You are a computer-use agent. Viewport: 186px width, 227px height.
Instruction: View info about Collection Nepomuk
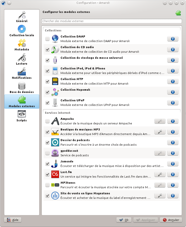click(173, 92)
